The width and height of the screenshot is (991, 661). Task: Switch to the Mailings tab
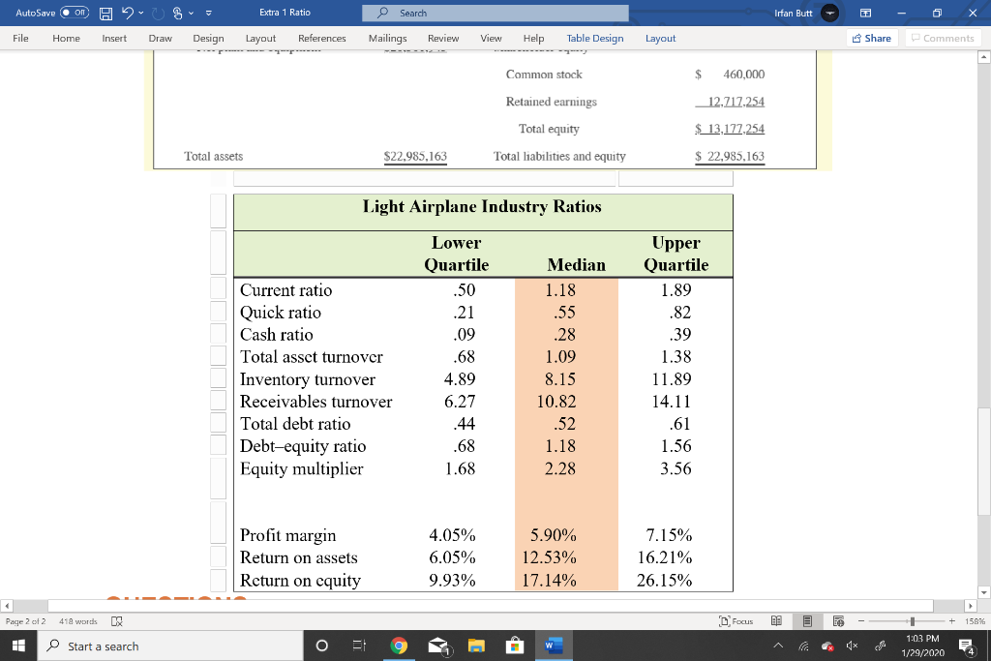pyautogui.click(x=387, y=38)
